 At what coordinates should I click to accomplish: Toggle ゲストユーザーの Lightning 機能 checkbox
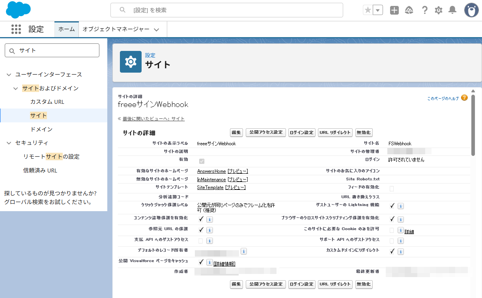click(392, 206)
